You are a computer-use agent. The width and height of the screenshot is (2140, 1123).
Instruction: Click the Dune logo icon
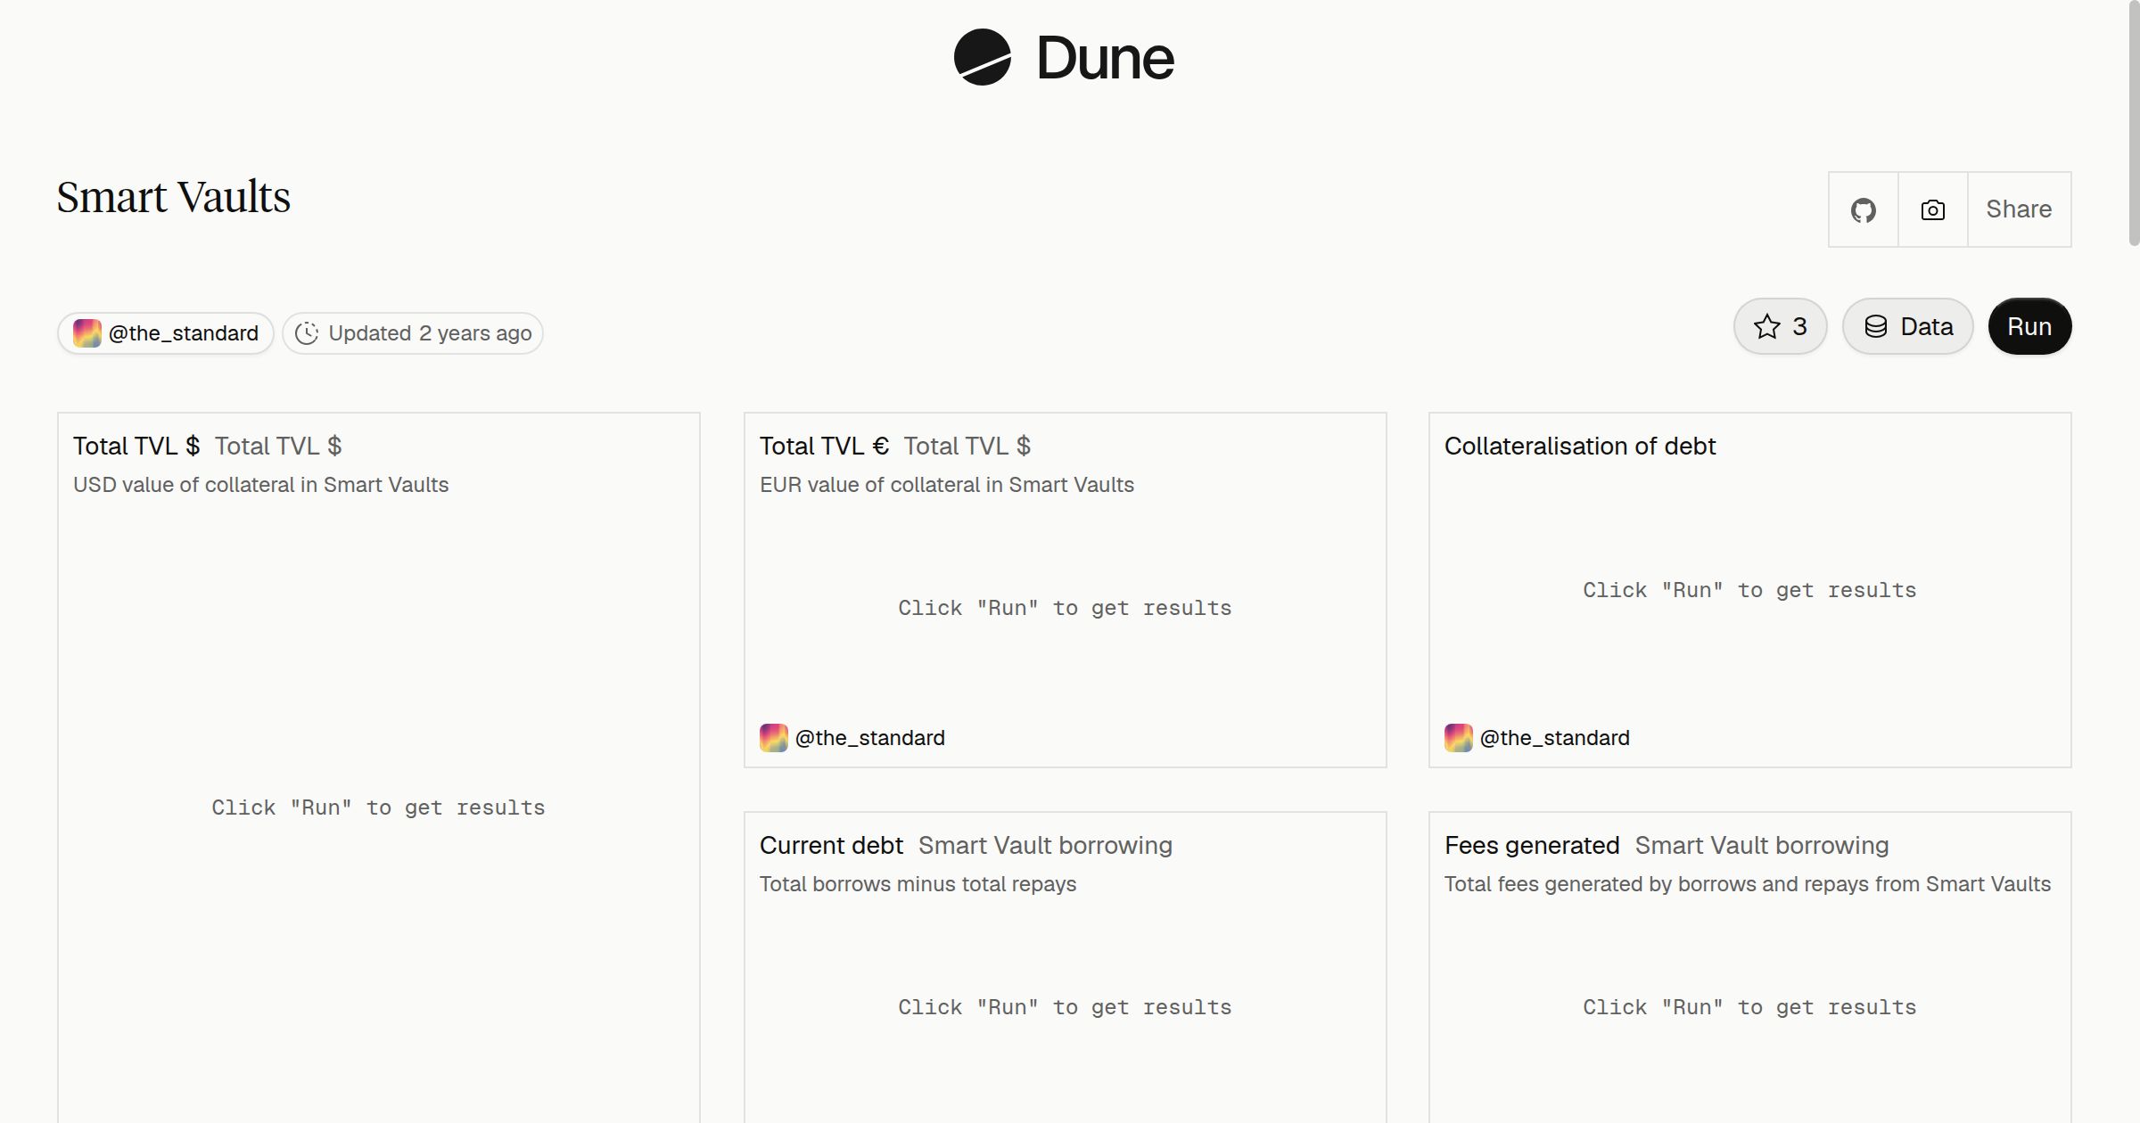tap(982, 57)
